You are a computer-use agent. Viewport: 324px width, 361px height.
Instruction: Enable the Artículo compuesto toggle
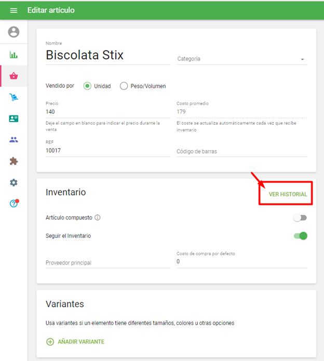coord(300,218)
